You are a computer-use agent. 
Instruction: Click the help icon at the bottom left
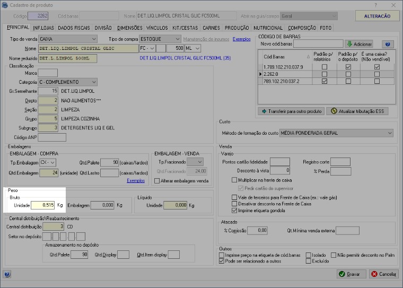click(x=7, y=274)
